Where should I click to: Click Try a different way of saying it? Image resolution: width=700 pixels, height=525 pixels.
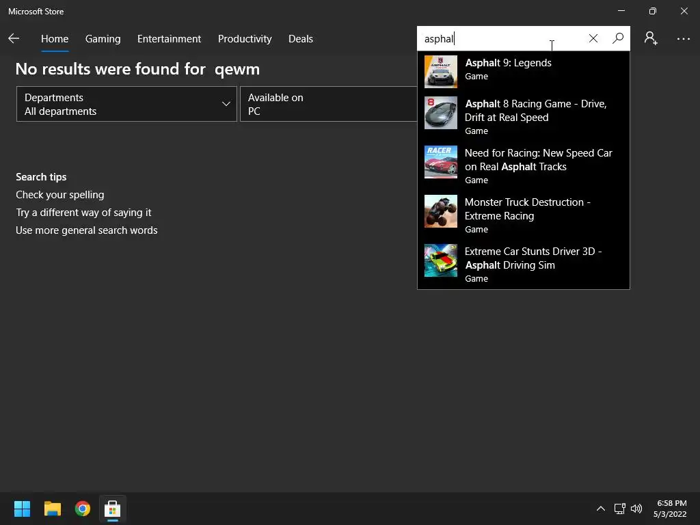83,213
